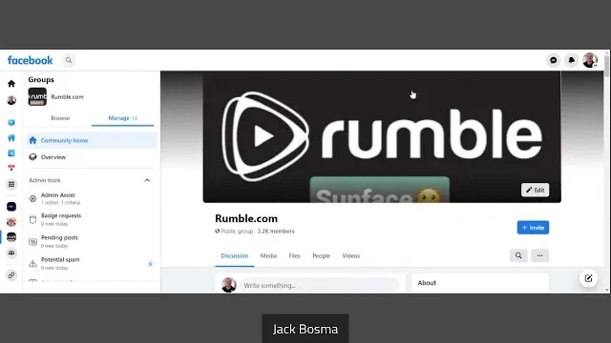The image size is (611, 343).
Task: Open the Videos tab
Action: 351,256
